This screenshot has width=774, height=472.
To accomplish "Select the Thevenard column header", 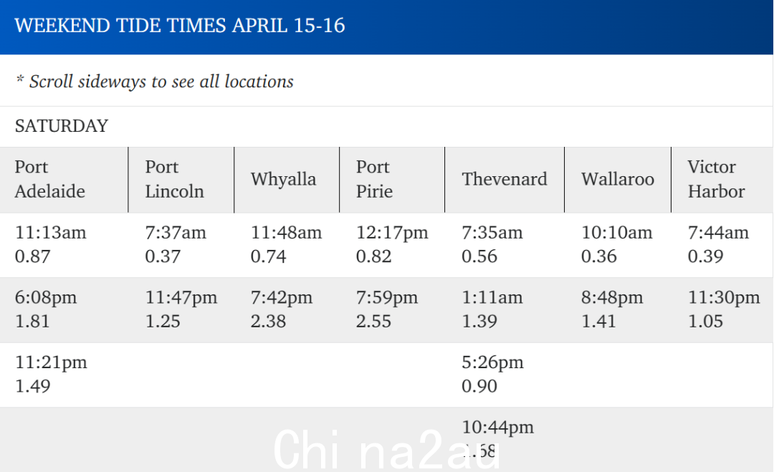I will 505,180.
